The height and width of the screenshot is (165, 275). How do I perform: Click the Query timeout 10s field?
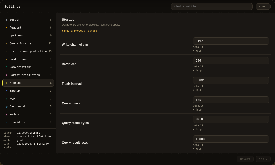coord(231,100)
